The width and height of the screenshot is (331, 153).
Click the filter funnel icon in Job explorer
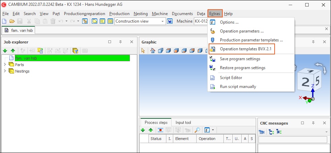pos(75,51)
